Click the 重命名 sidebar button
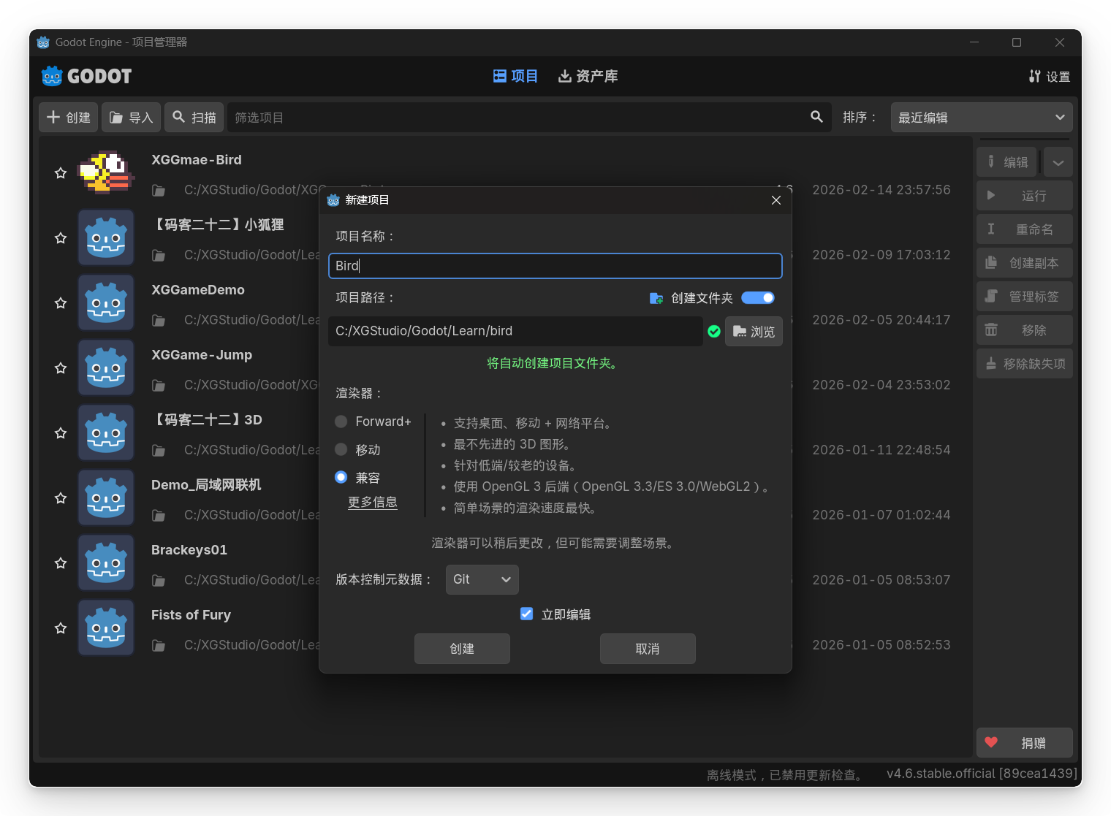The width and height of the screenshot is (1111, 816). click(x=1025, y=229)
